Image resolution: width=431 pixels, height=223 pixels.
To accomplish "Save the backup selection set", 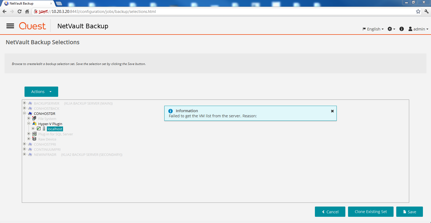I will pyautogui.click(x=409, y=212).
